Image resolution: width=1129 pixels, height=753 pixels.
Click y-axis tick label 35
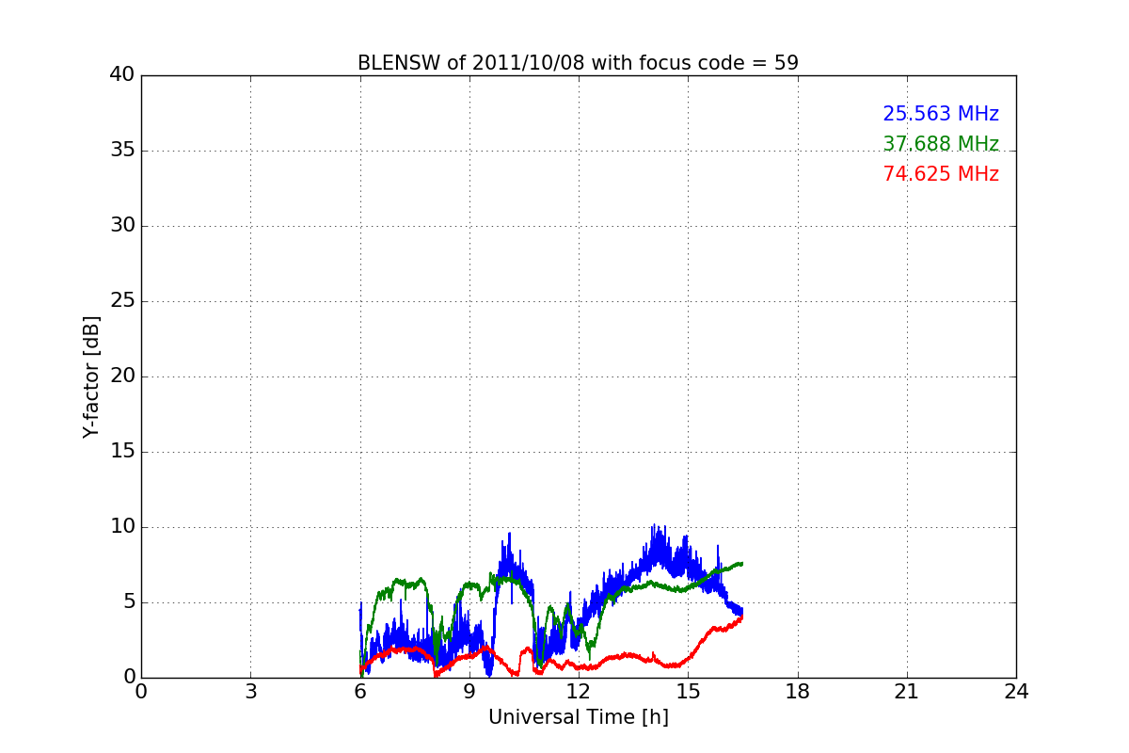[x=122, y=151]
